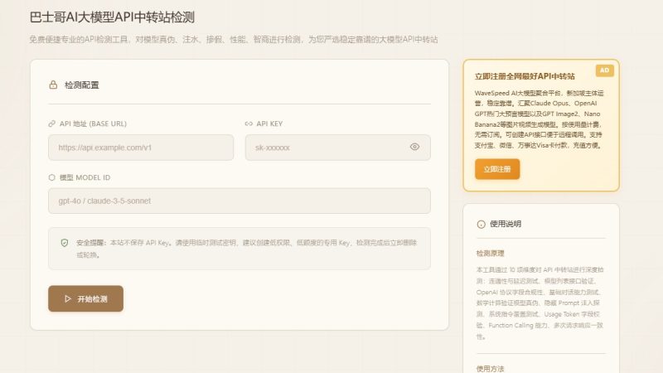This screenshot has height=373, width=663.
Task: Click the link icon next to API 地址
Action: (x=51, y=124)
